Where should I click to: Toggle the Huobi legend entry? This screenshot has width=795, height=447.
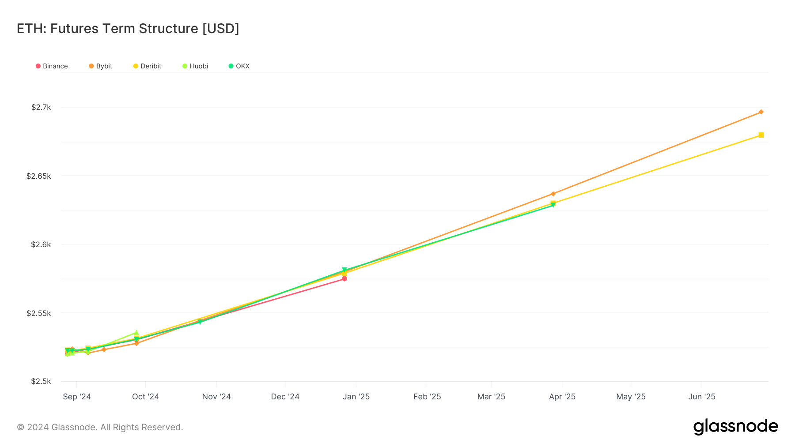click(195, 66)
